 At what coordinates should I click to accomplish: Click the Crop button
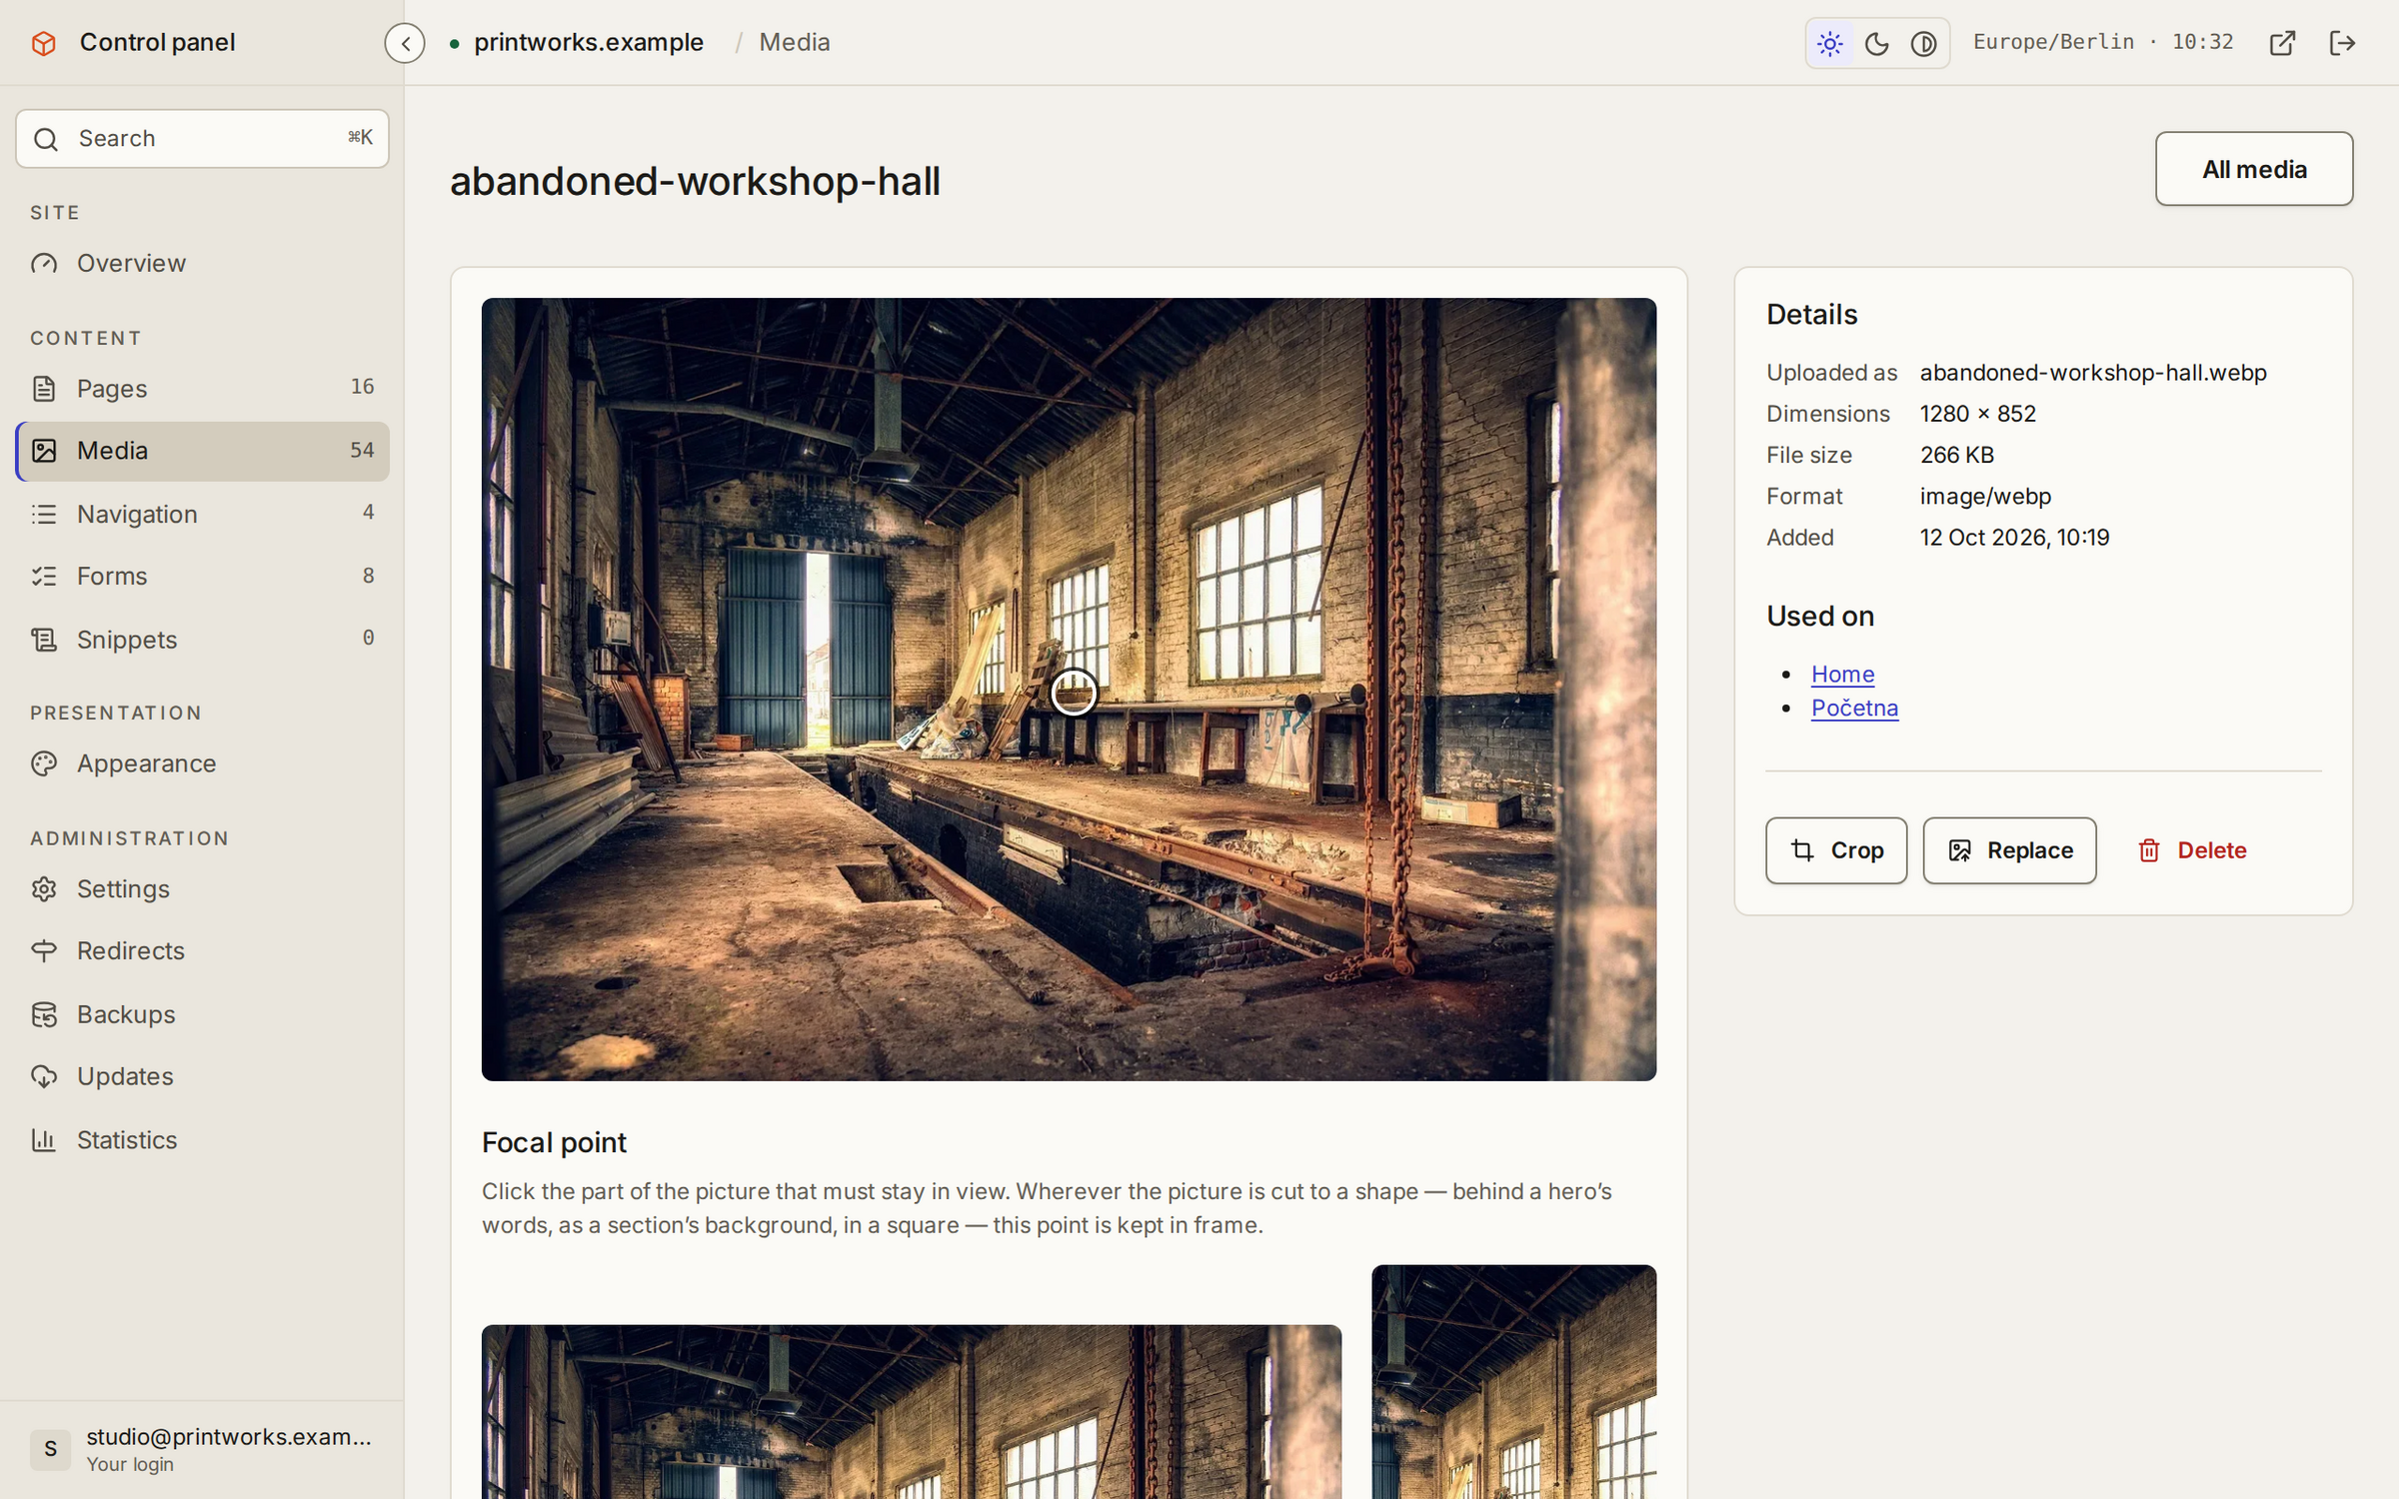coord(1836,850)
